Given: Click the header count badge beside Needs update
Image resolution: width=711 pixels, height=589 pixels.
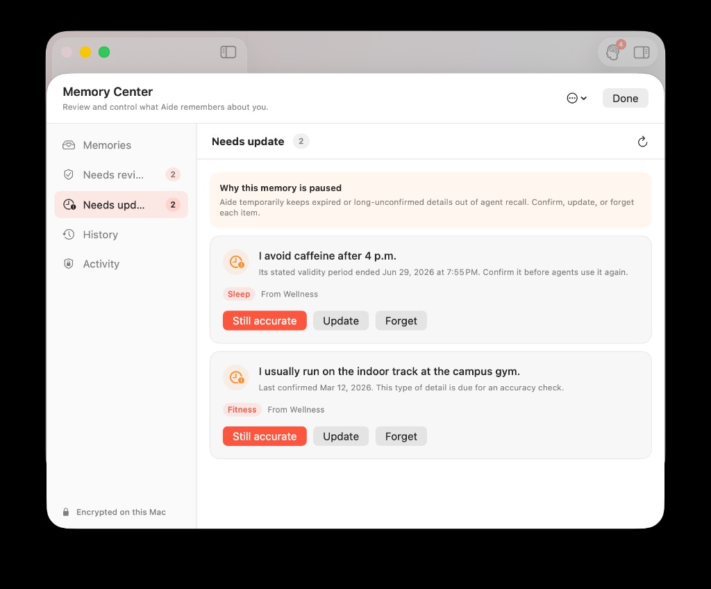Looking at the screenshot, I should pyautogui.click(x=301, y=141).
